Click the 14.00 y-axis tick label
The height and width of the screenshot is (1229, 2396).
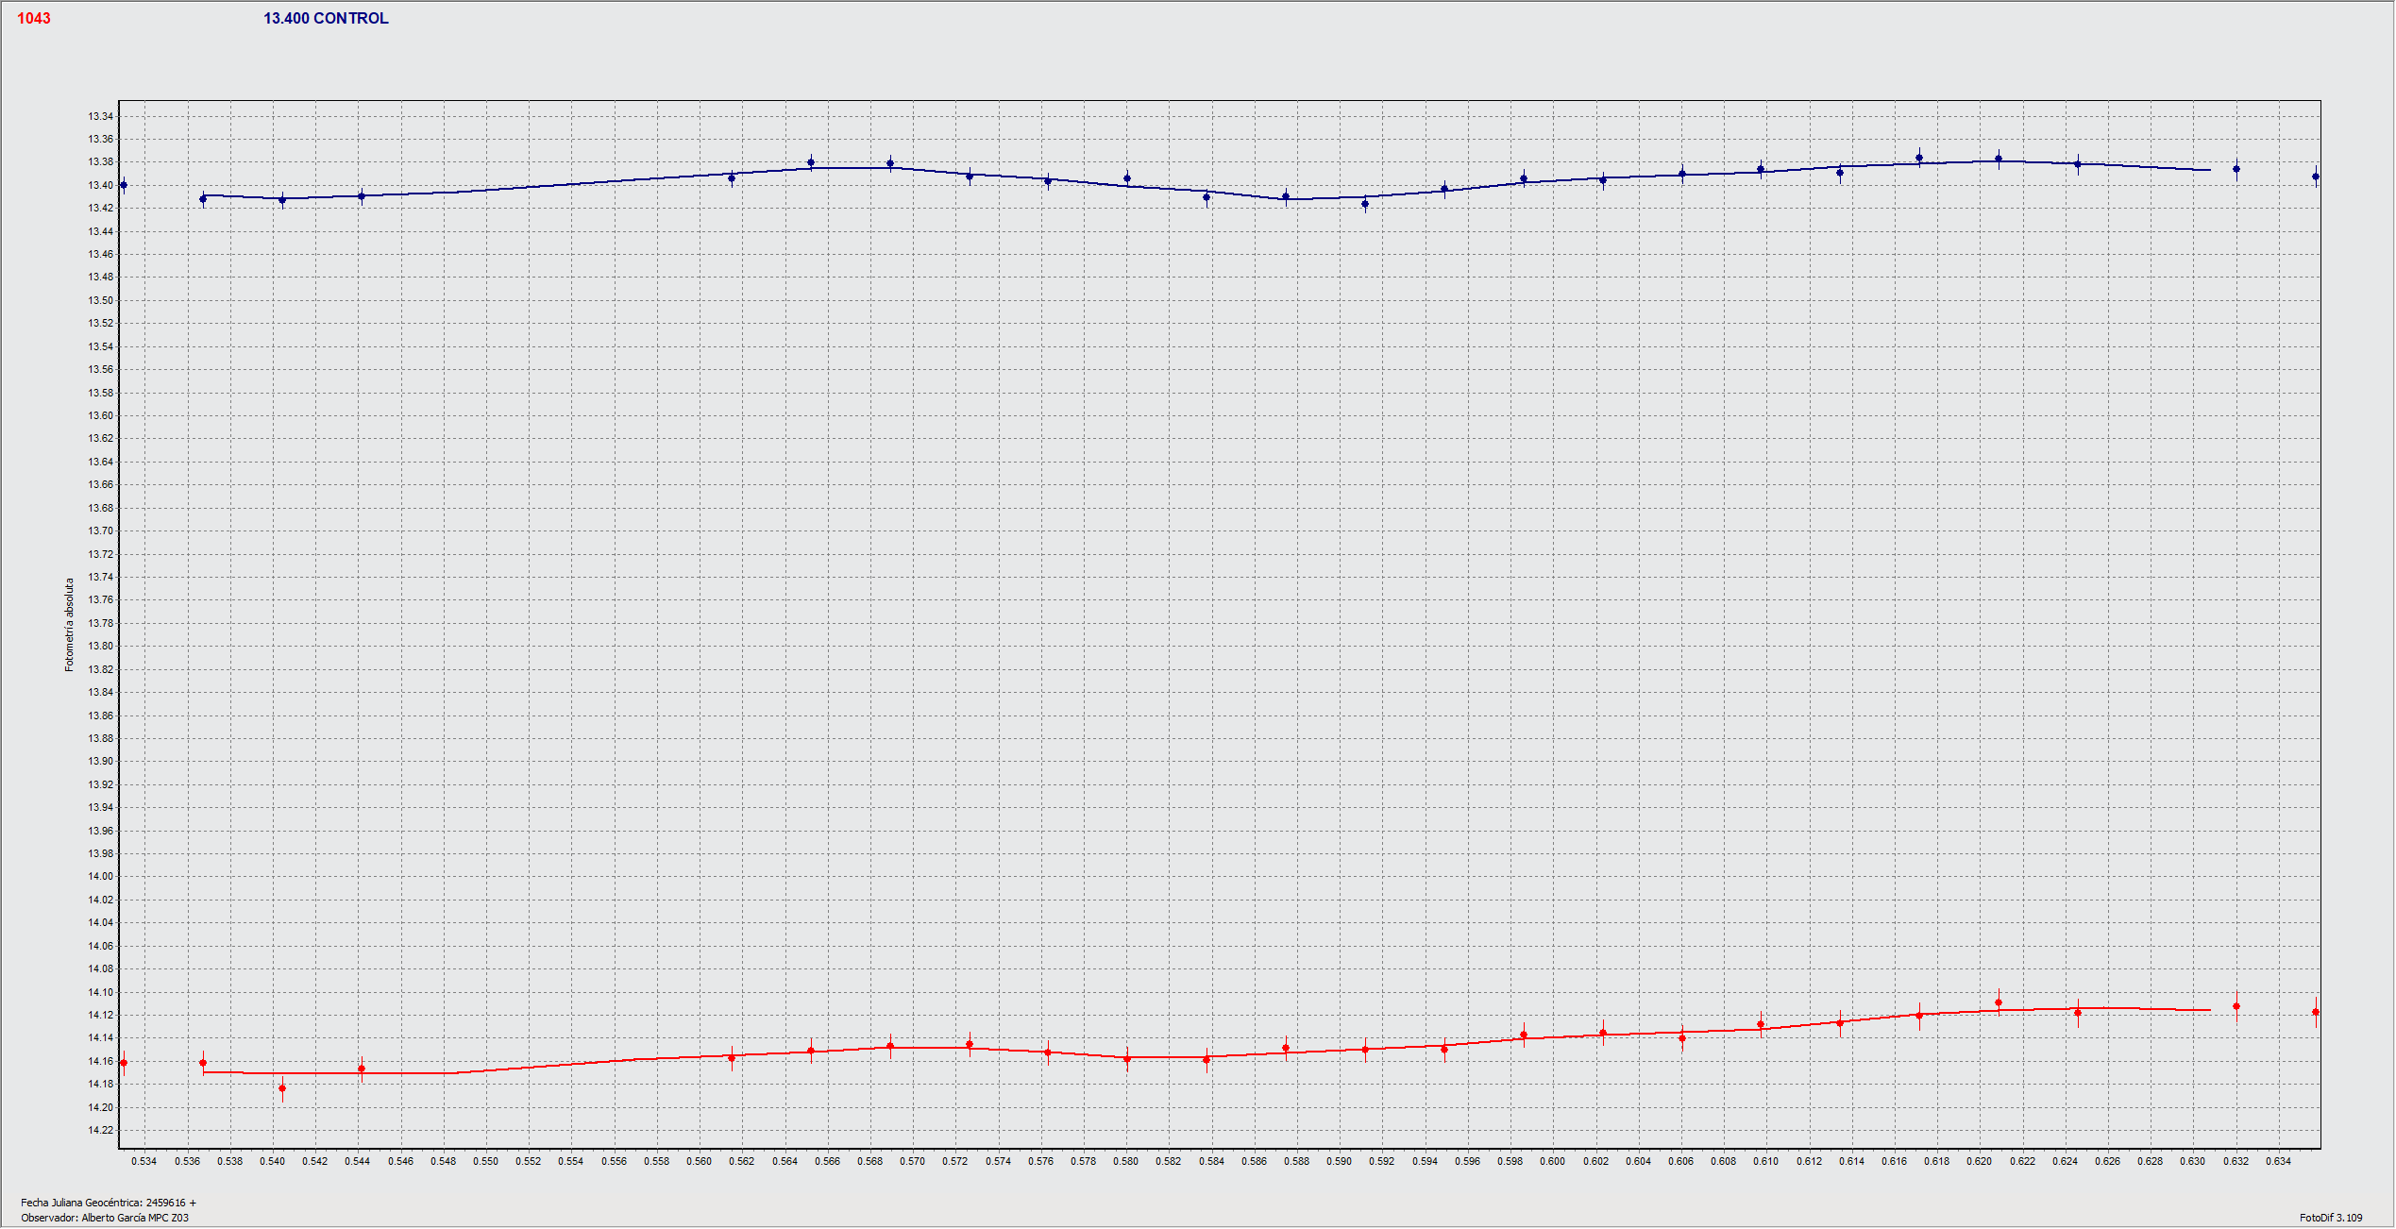[x=101, y=877]
